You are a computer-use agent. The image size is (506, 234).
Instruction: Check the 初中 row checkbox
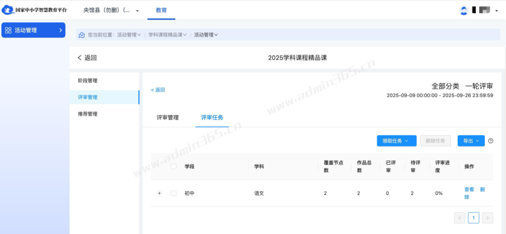tap(173, 193)
